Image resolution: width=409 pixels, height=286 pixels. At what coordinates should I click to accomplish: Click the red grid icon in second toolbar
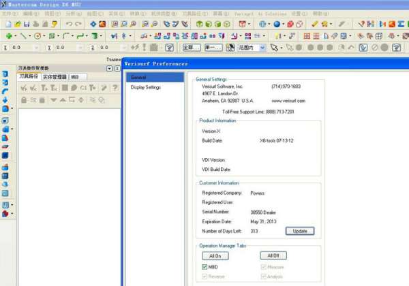pos(307,36)
